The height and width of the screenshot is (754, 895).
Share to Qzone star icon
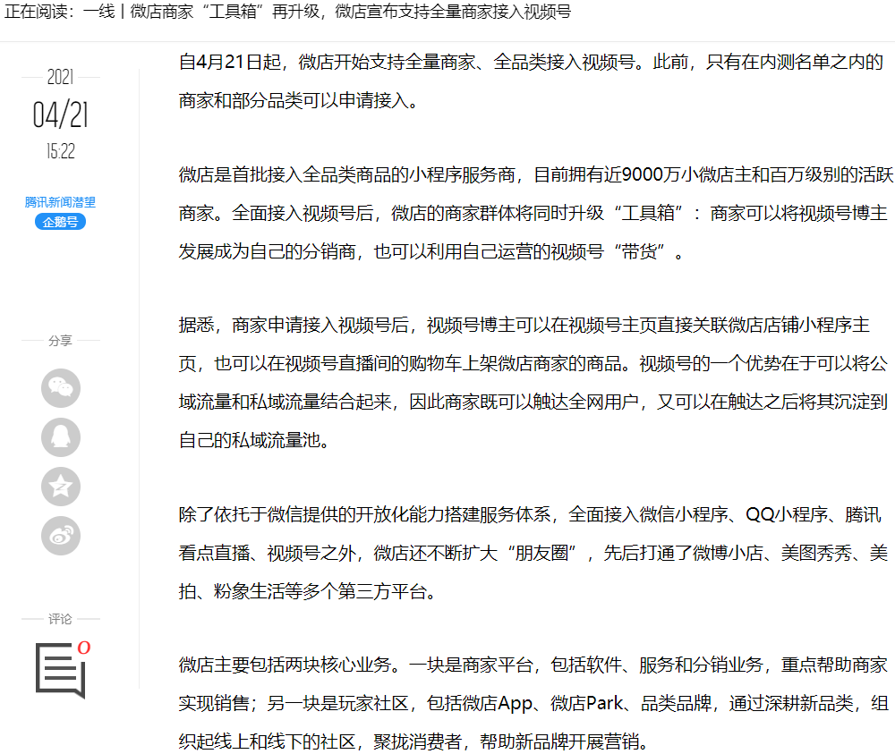[61, 487]
